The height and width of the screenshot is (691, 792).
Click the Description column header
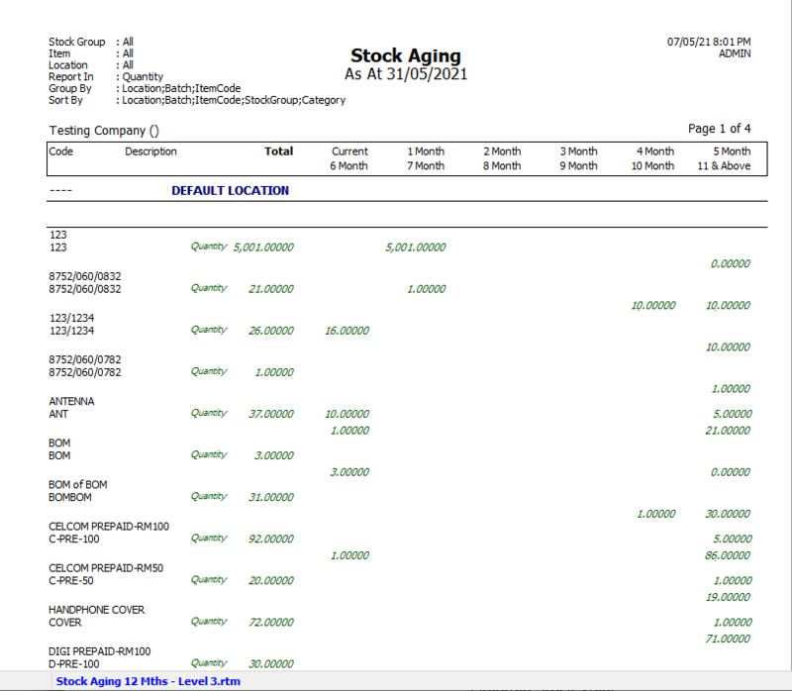coord(150,151)
